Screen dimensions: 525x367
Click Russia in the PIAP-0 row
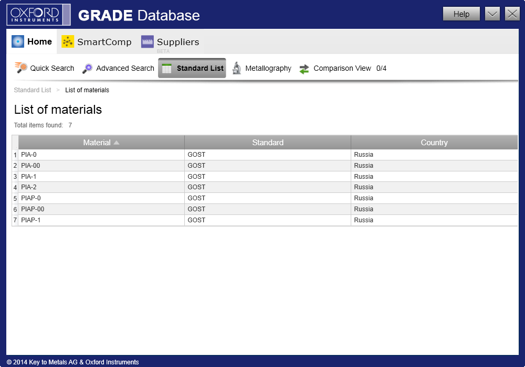tap(364, 198)
